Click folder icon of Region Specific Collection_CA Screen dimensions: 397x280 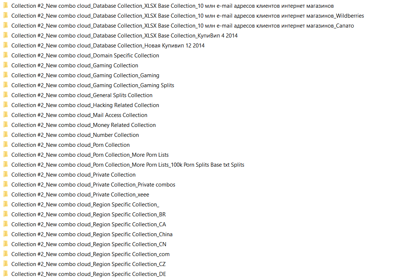[6, 224]
